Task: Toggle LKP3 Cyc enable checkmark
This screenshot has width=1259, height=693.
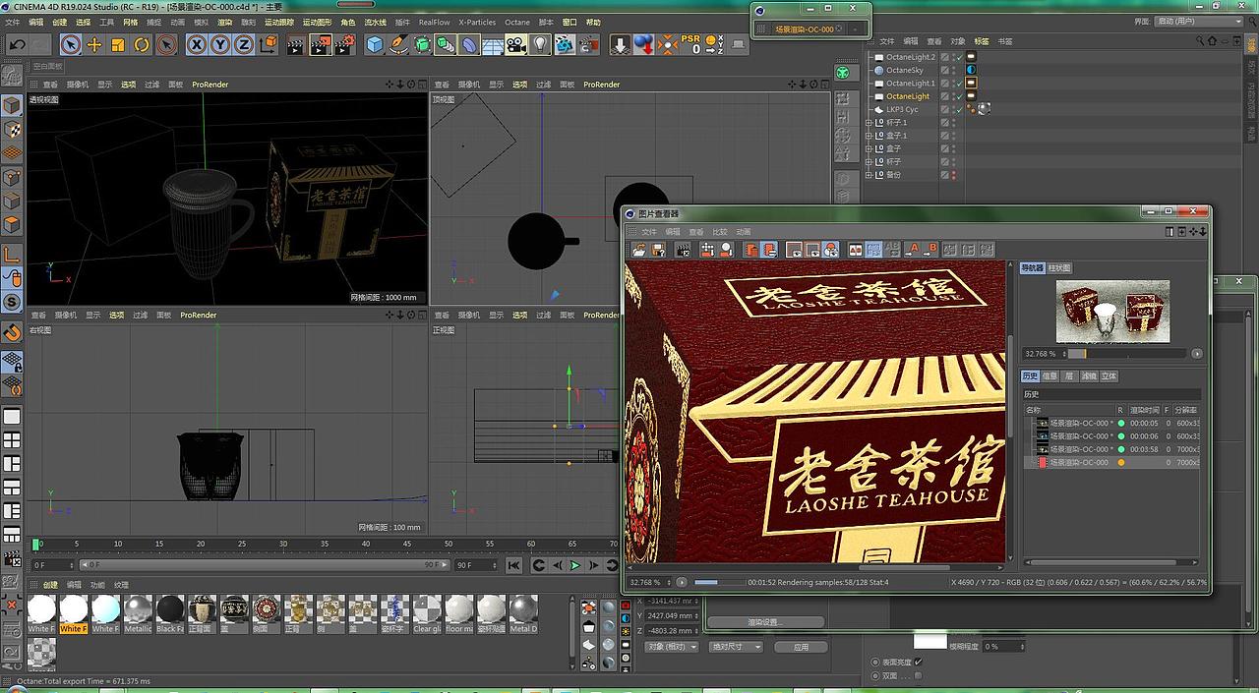Action: click(959, 109)
